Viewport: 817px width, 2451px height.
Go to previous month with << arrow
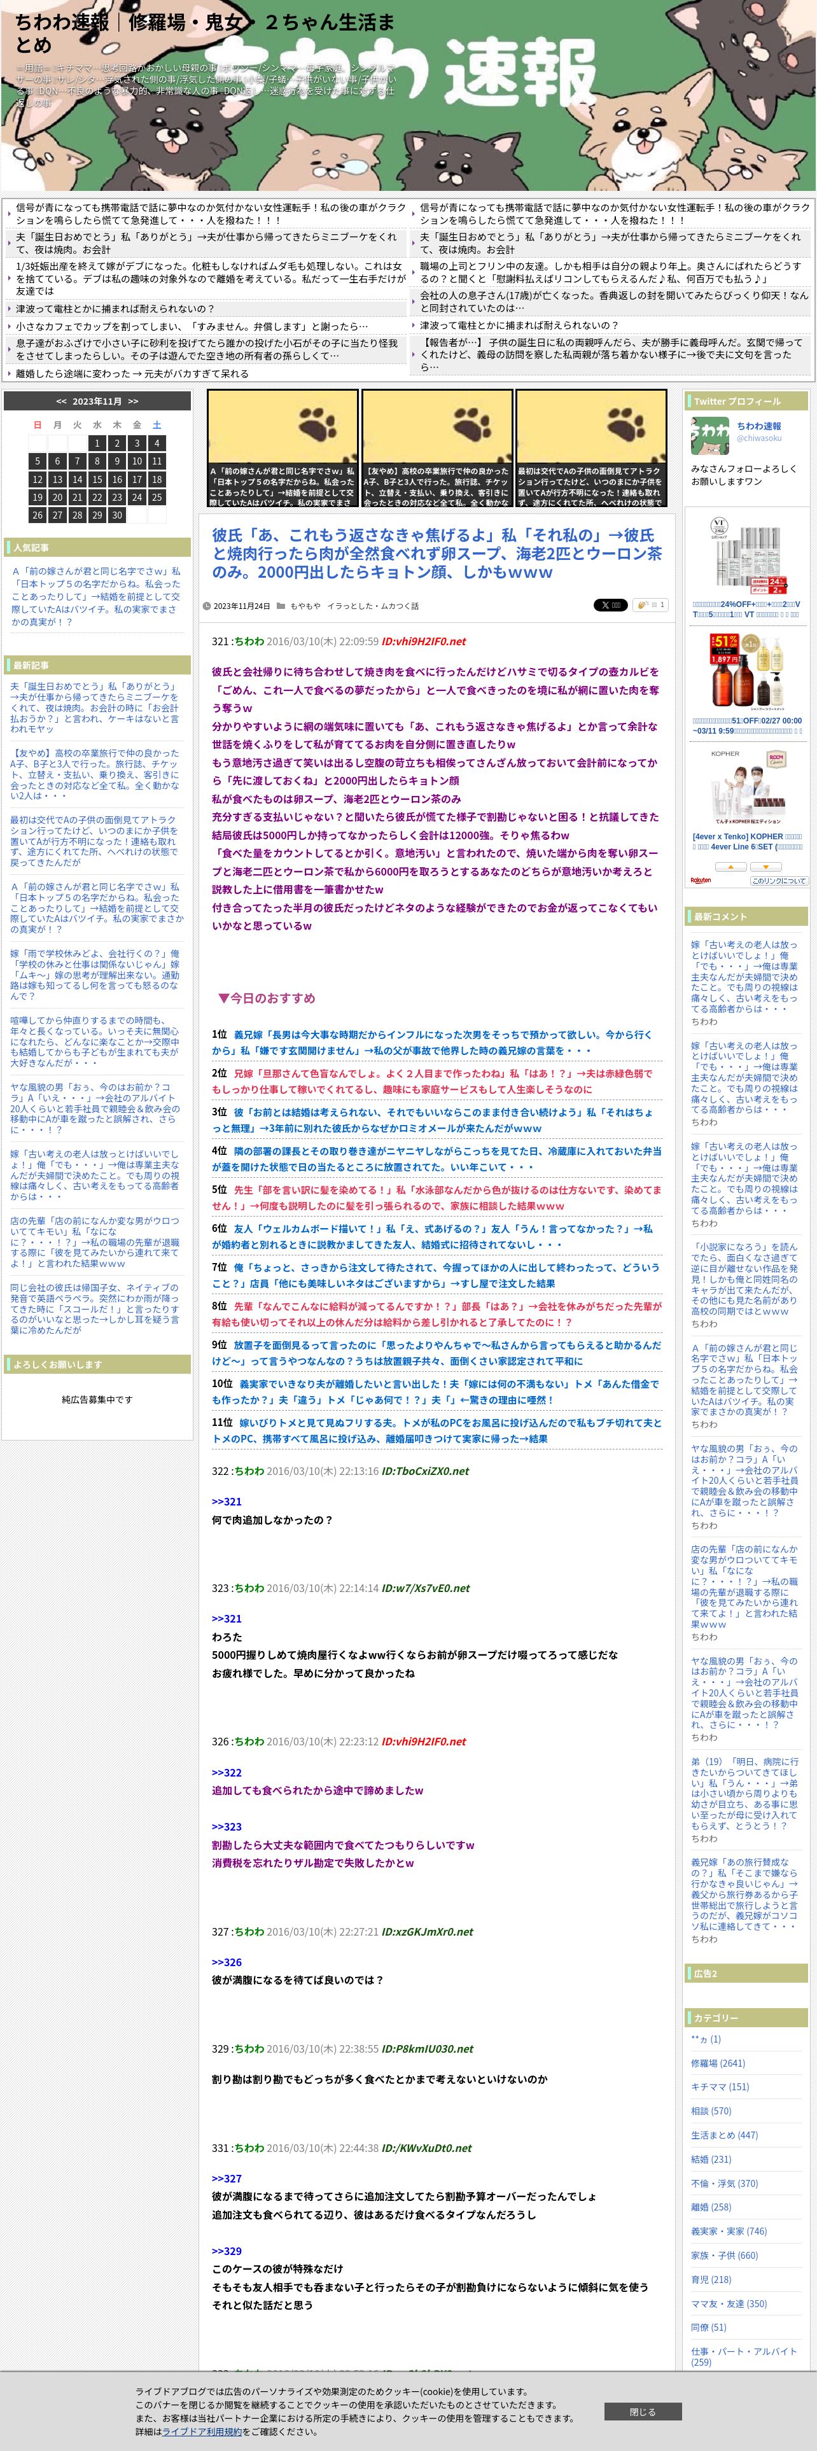tap(61, 402)
